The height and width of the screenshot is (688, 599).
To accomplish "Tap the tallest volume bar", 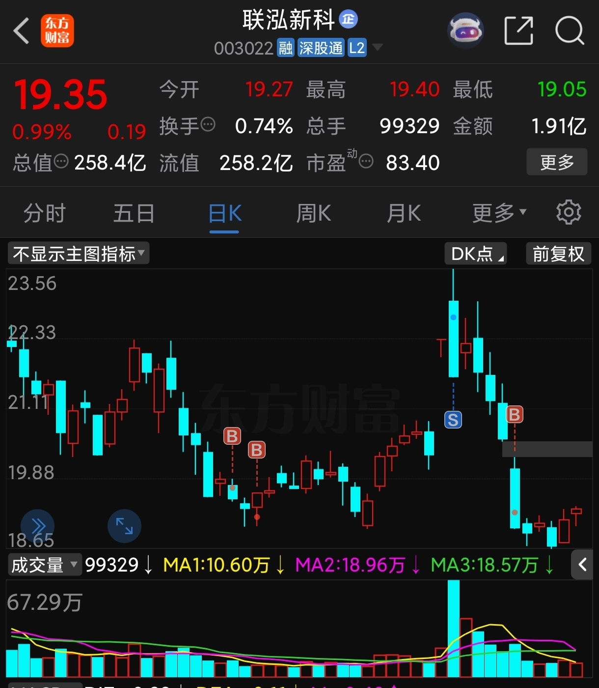I will pyautogui.click(x=453, y=629).
